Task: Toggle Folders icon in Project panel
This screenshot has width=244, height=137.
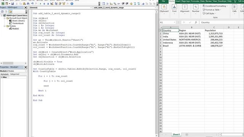Action: [10, 11]
